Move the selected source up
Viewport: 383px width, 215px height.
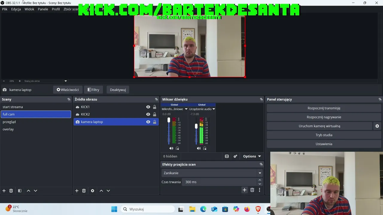coord(101,191)
